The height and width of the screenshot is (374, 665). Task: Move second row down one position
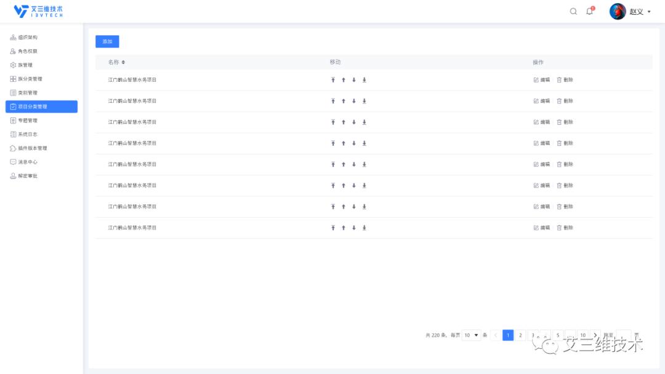[x=353, y=101]
